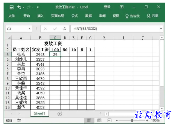Click the 100% zoom level text
This screenshot has width=174, height=125.
pyautogui.click(x=155, y=120)
